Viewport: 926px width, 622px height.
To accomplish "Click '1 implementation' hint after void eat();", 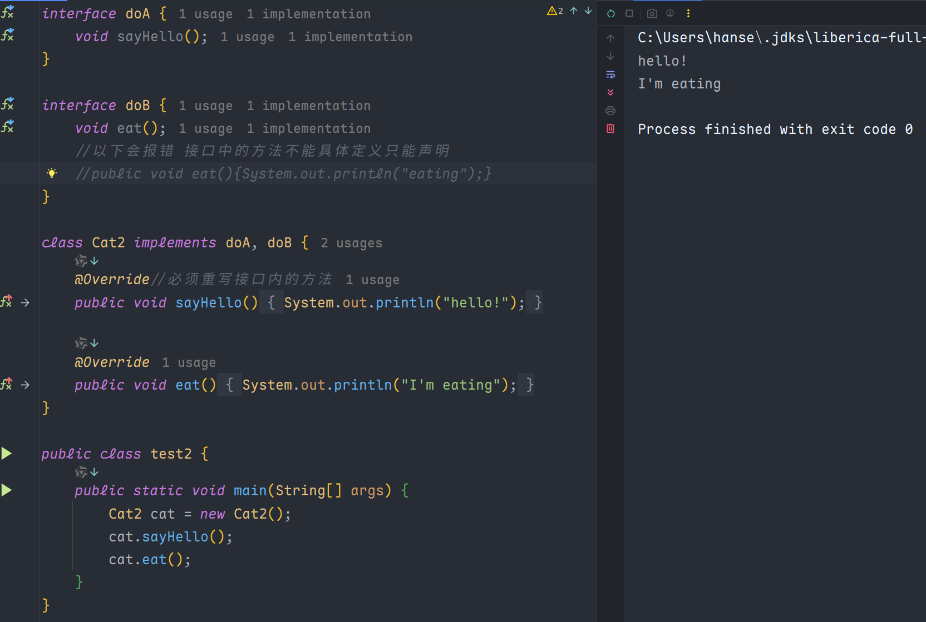I will pos(309,129).
